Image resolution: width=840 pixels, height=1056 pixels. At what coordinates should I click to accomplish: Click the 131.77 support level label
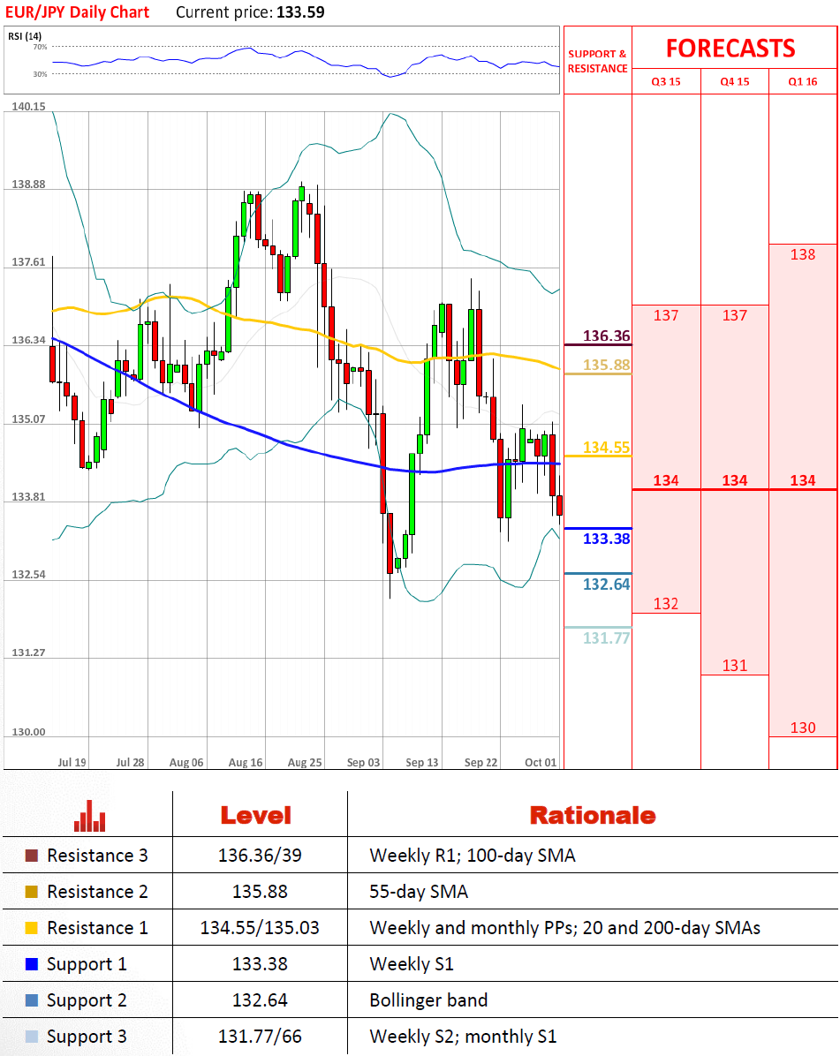(606, 638)
